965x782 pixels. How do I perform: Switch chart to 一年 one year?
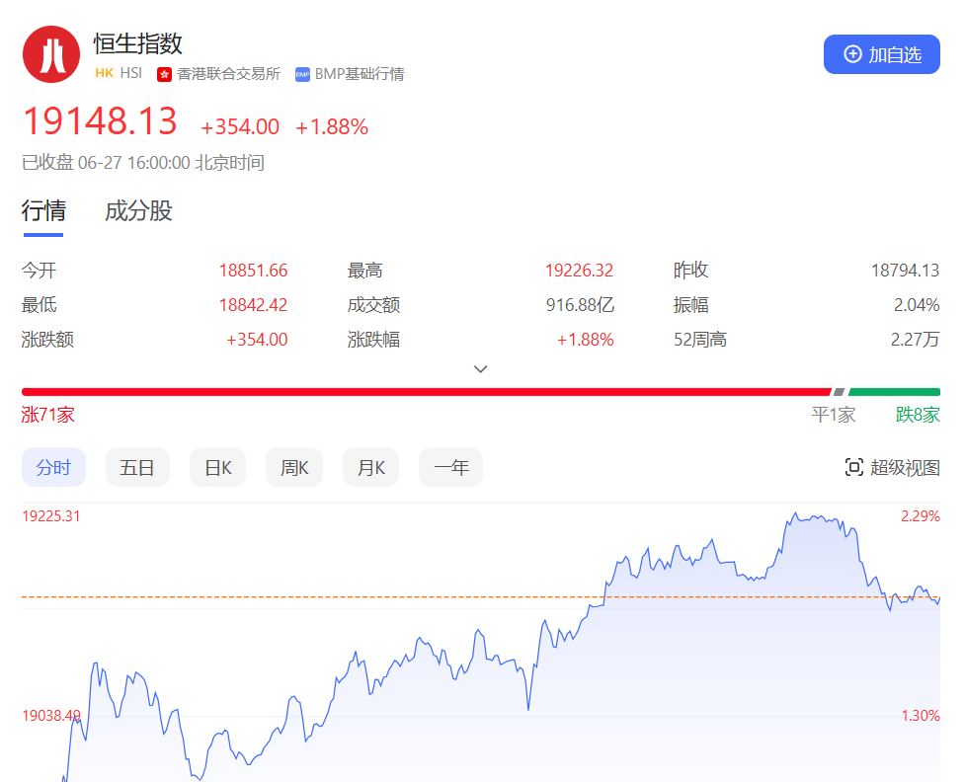pos(451,467)
